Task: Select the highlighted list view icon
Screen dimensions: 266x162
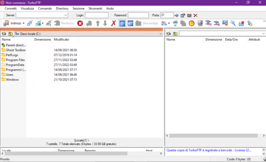Action: click(x=122, y=23)
